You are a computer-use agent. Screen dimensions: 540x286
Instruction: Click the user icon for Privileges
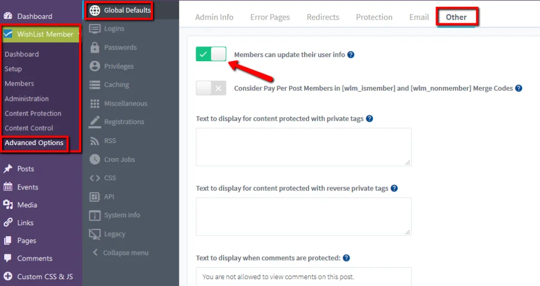(x=95, y=66)
